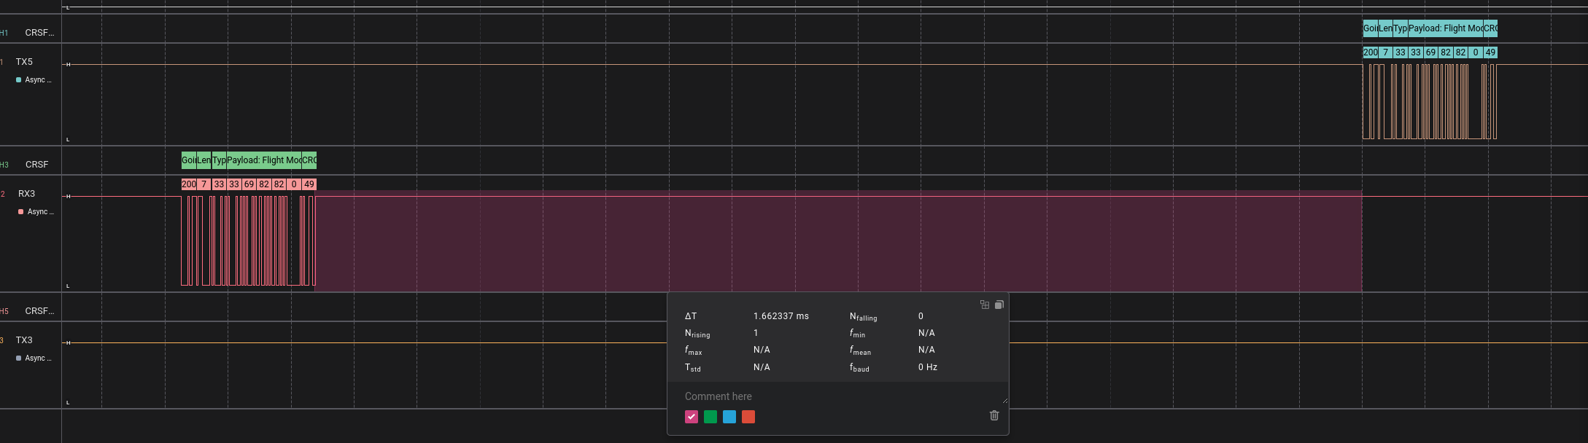Select the TX5 channel label
Image resolution: width=1588 pixels, height=443 pixels.
click(x=24, y=62)
